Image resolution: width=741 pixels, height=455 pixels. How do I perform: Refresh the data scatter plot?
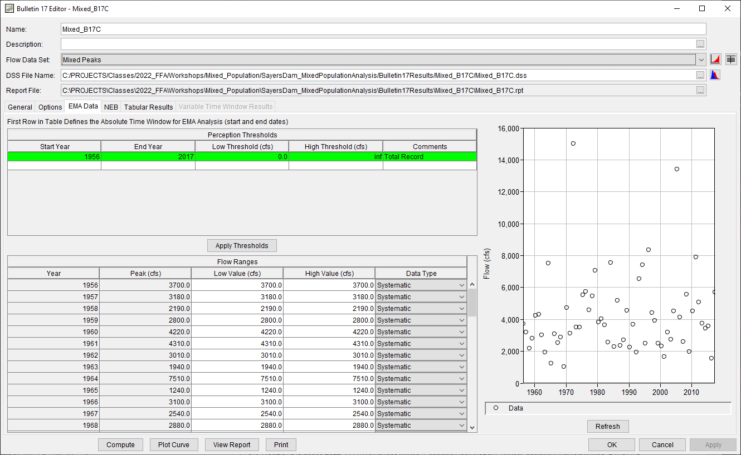coord(607,426)
